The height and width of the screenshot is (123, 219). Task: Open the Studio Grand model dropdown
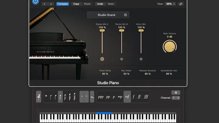click(108, 15)
